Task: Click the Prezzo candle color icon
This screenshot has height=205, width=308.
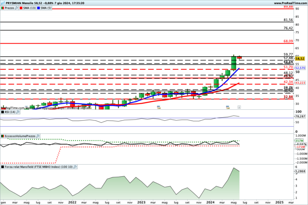Action: tap(2, 8)
